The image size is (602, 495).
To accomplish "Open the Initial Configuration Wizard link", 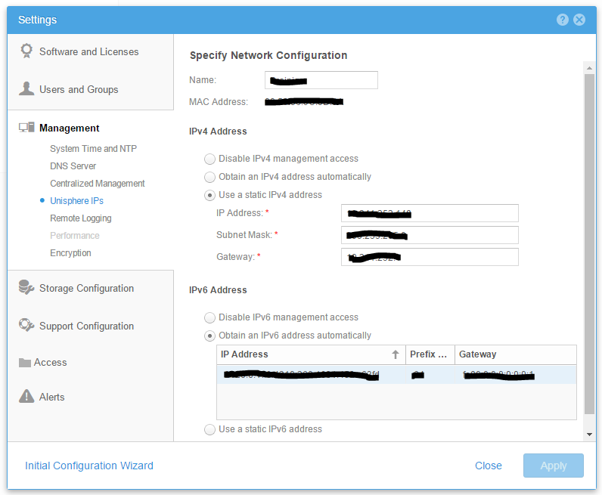I will 89,466.
